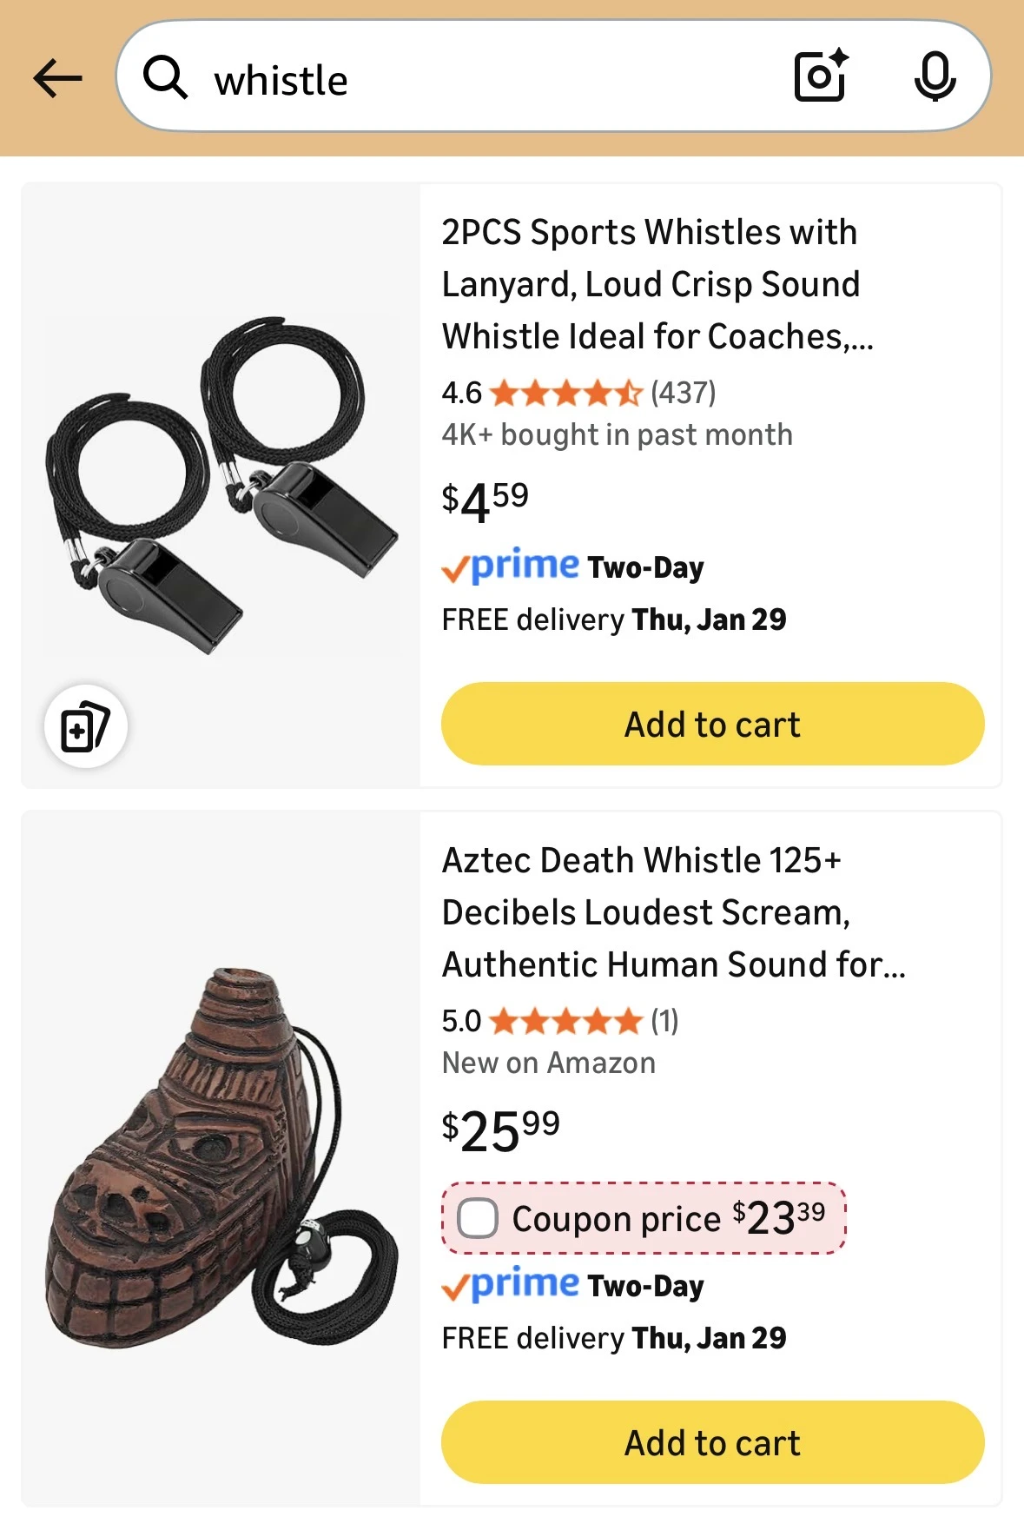Open the Aztec skull whistle image

point(221,1160)
